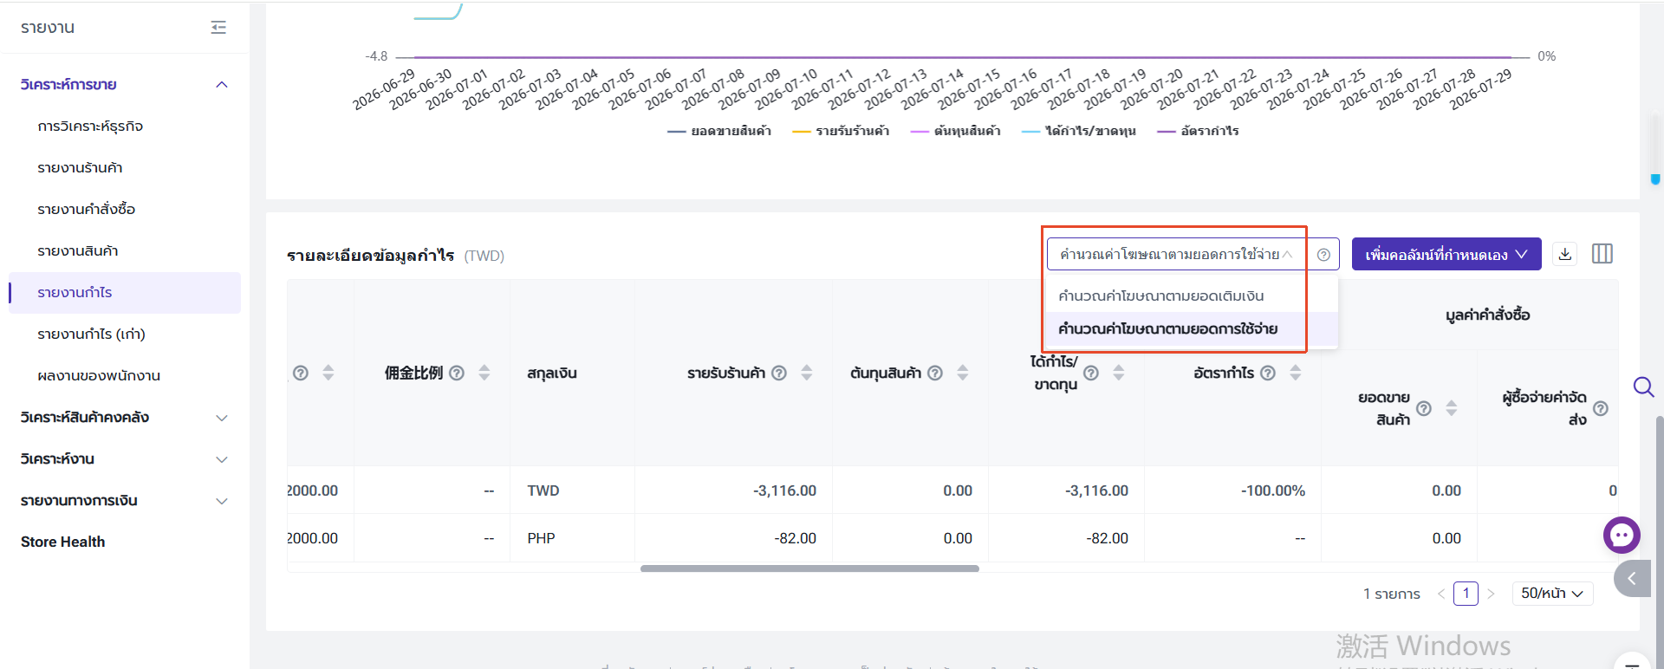Viewport: 1664px width, 669px height.
Task: Click the table horizontal scrollbar
Action: (809, 568)
